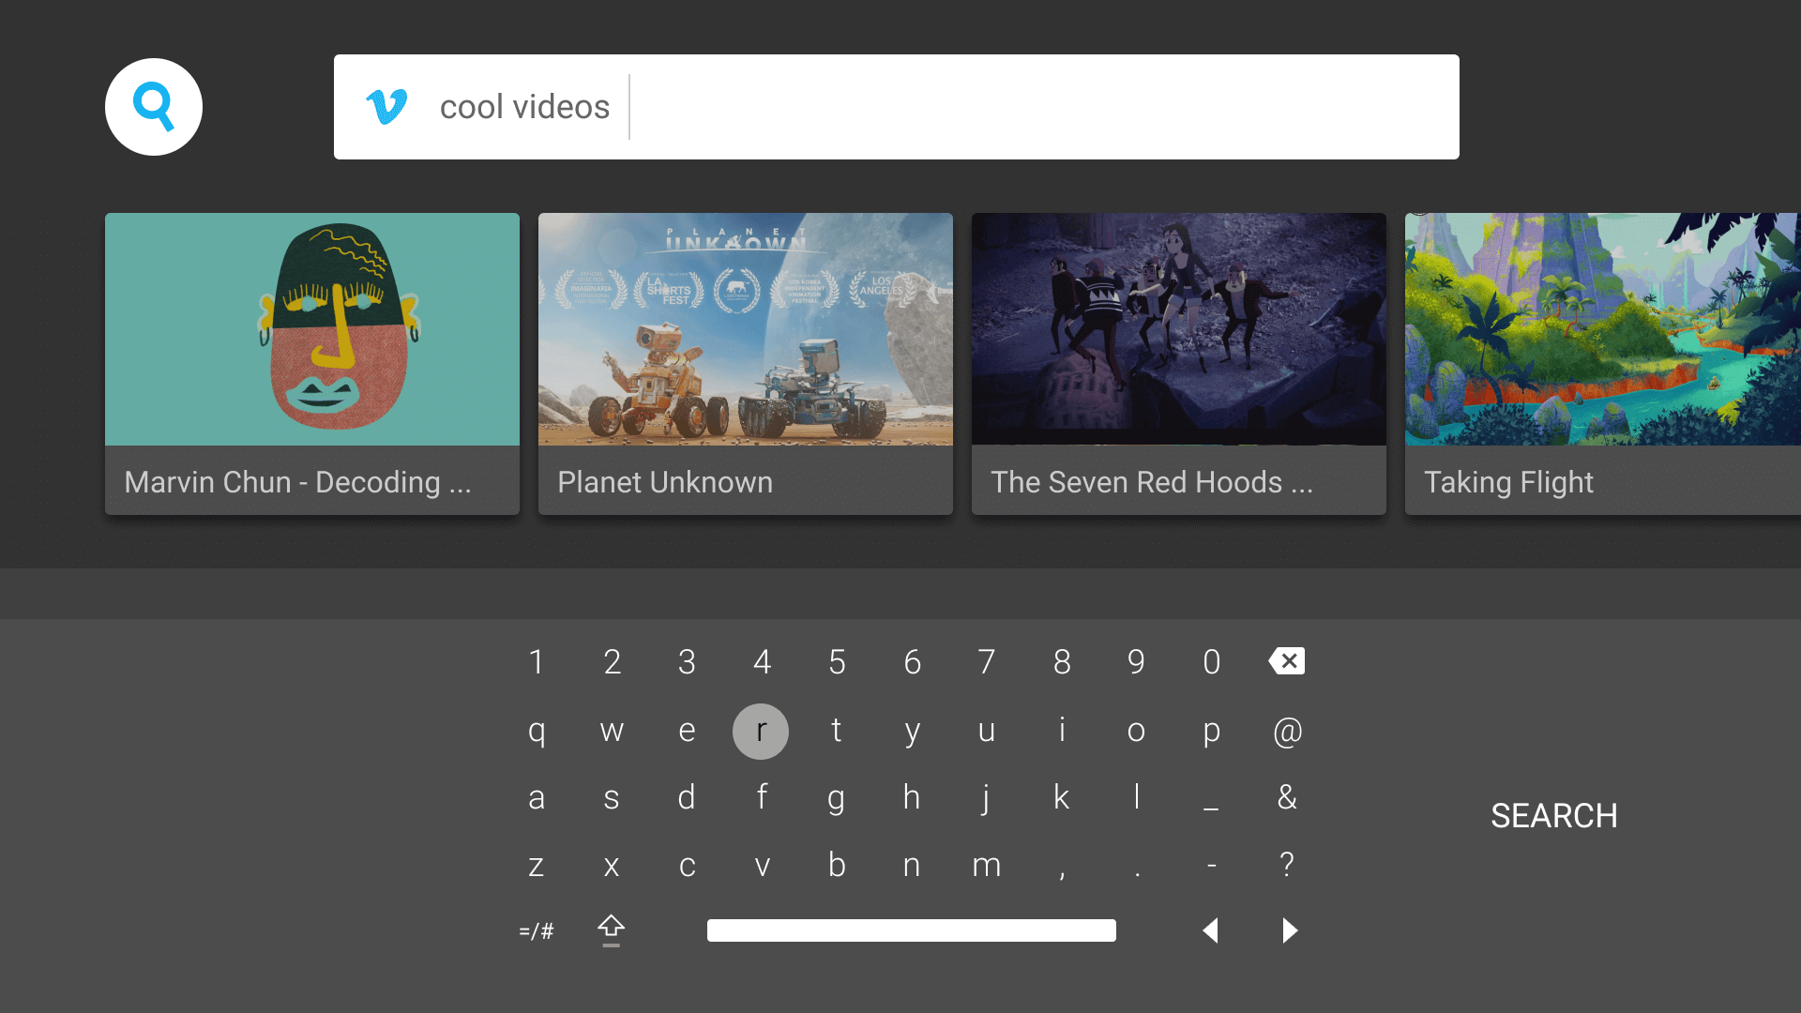Switch to symbols with the =/# key
This screenshot has height=1013, width=1801.
[537, 930]
